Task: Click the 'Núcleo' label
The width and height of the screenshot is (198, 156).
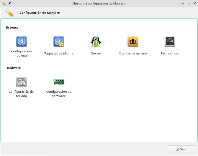Action: click(96, 53)
